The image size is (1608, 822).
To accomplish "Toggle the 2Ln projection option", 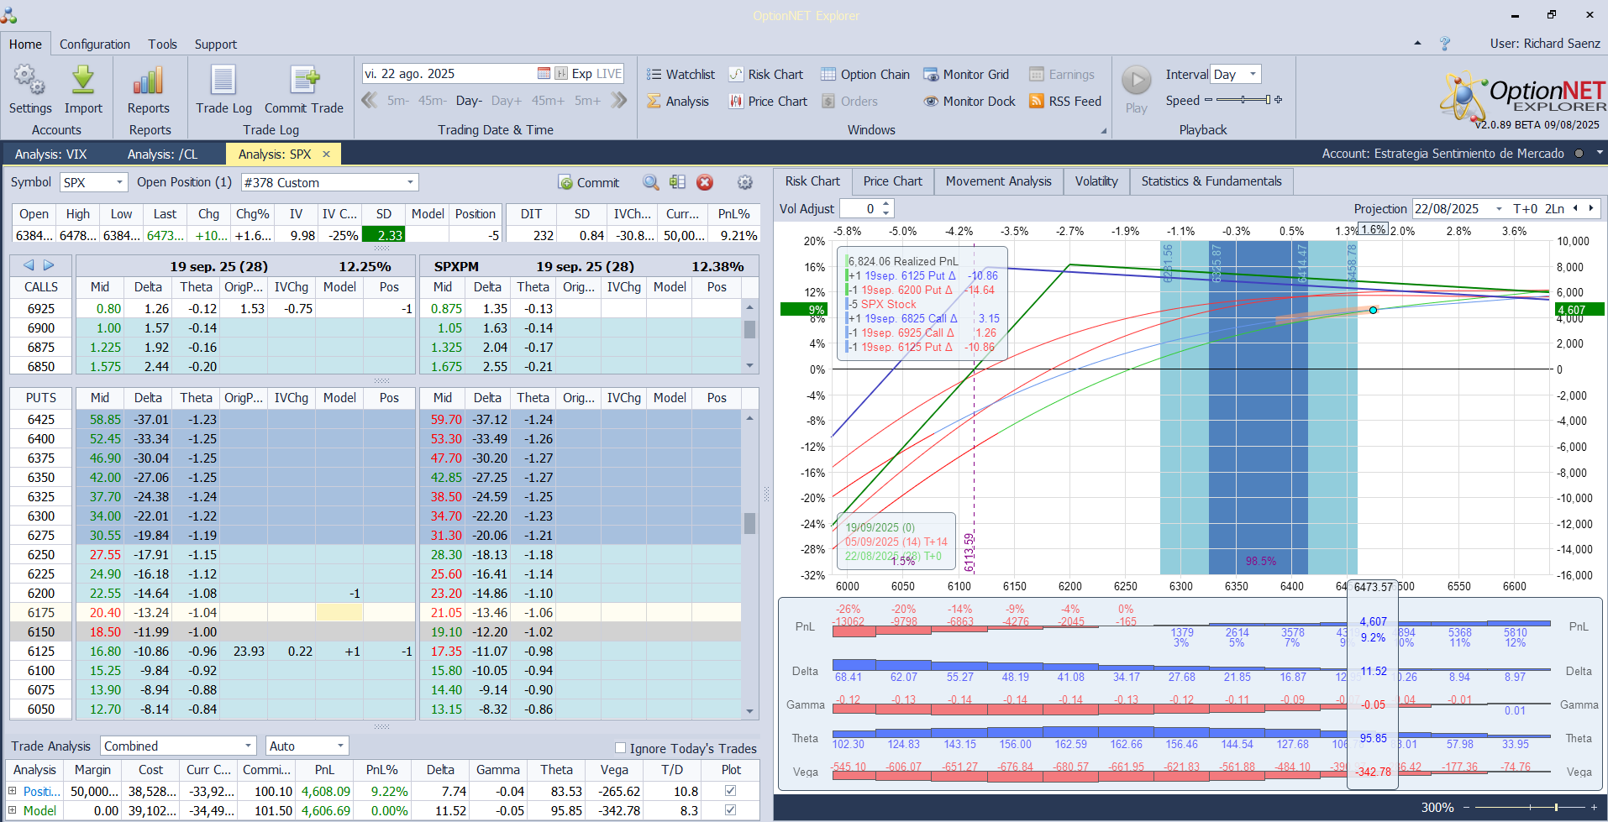I will (x=1555, y=209).
